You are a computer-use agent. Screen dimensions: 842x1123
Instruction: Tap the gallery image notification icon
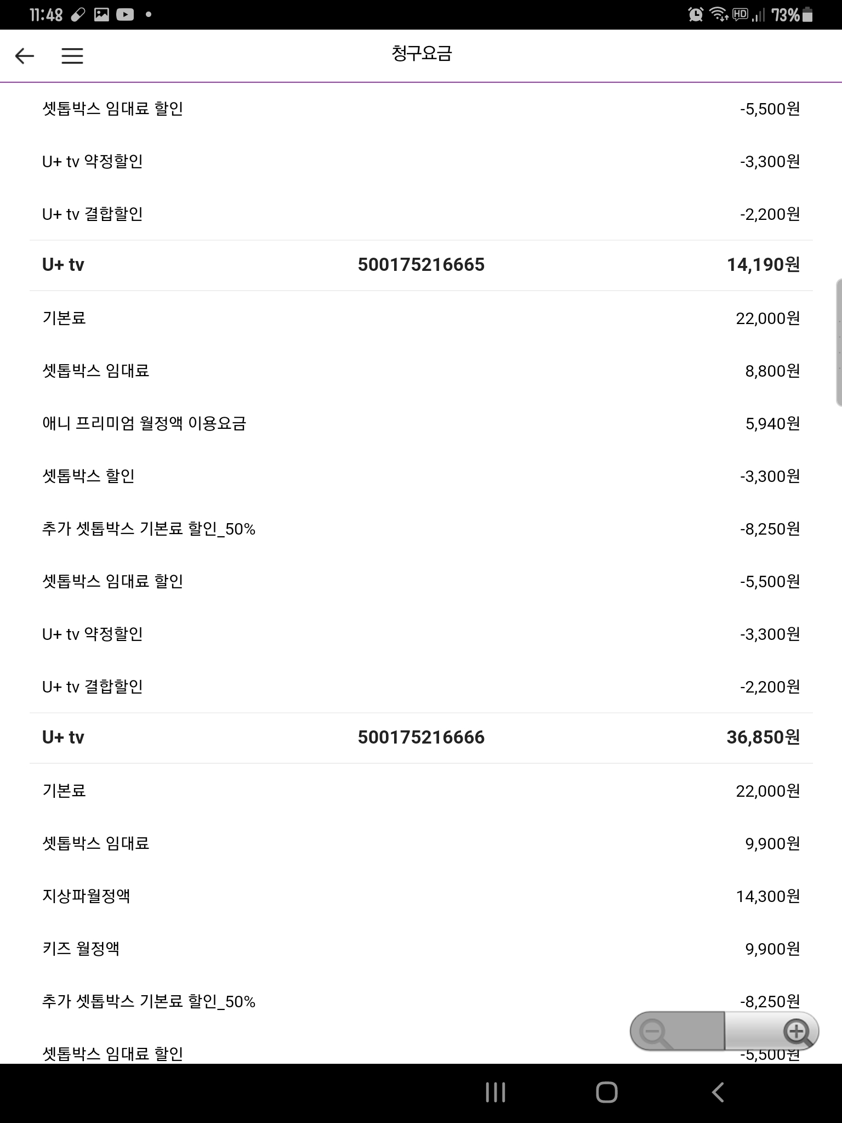click(101, 15)
